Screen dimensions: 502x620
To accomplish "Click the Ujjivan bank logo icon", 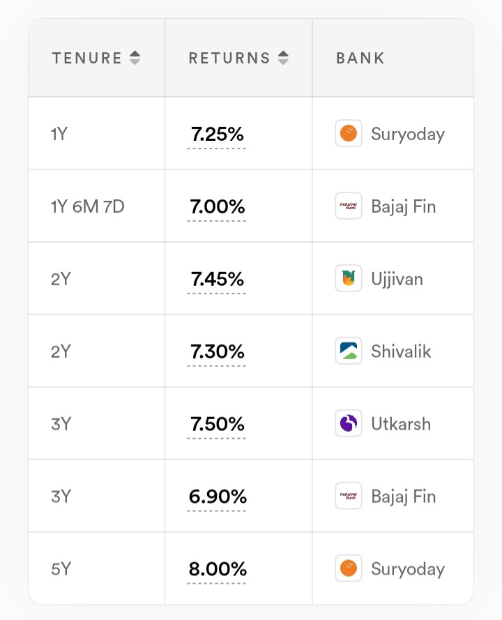I will click(x=349, y=278).
